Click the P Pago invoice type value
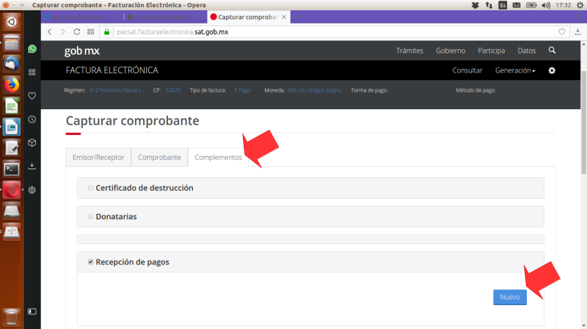 click(x=242, y=90)
